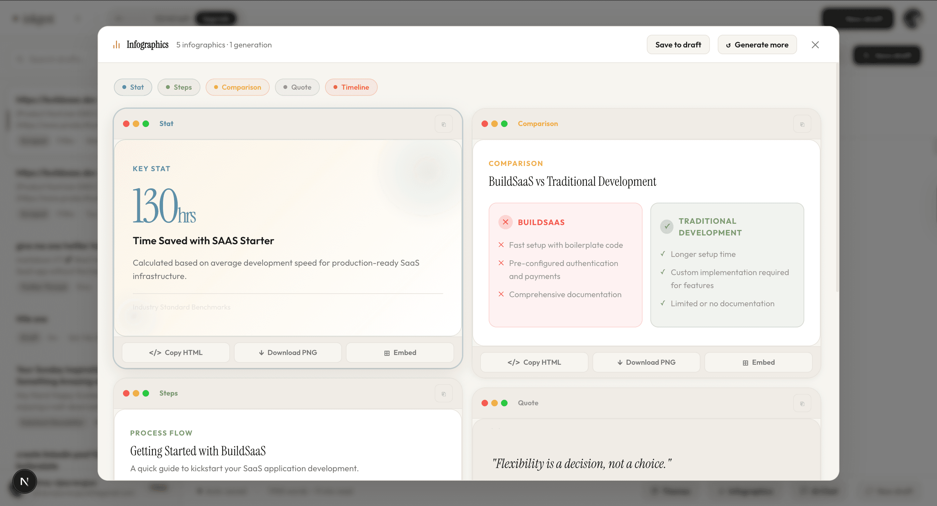The width and height of the screenshot is (937, 506).
Task: Duplicate the Stat infographic card
Action: [x=443, y=124]
